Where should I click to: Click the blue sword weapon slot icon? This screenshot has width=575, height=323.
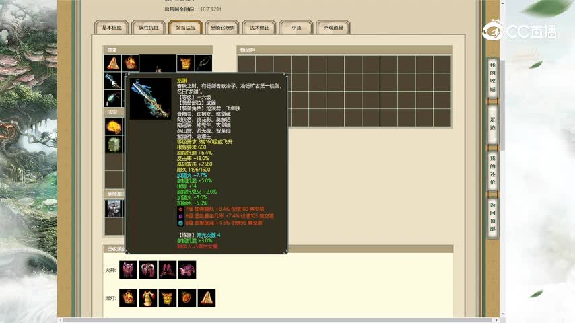(x=112, y=81)
